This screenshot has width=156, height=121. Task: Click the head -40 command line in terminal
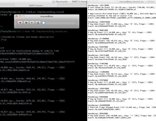click(46, 31)
